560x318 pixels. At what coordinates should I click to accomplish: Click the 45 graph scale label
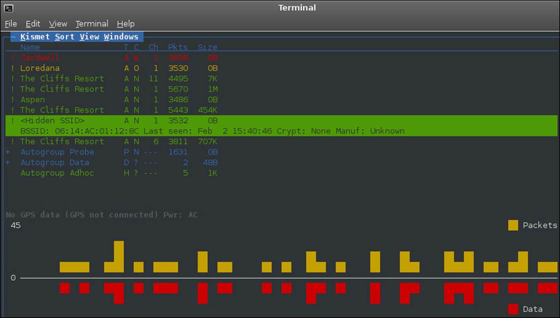[15, 225]
